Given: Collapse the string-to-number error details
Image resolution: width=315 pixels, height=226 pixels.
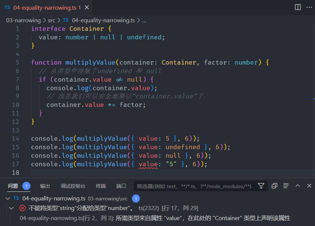Looking at the screenshot, I should tap(12, 208).
